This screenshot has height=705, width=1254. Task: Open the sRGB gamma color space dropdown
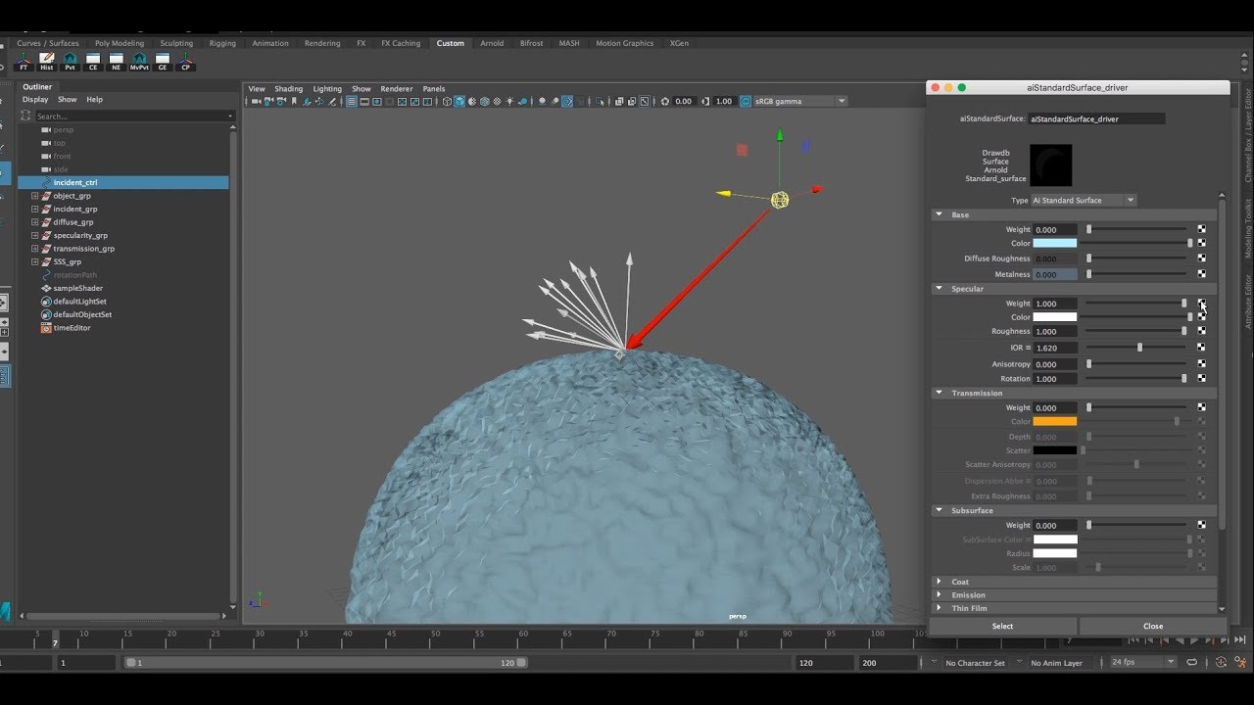pyautogui.click(x=799, y=101)
